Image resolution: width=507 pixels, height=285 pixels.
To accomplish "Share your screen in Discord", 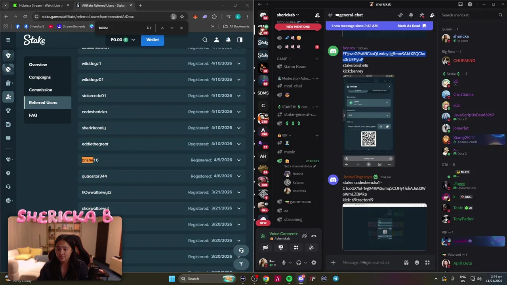I will pyautogui.click(x=281, y=247).
